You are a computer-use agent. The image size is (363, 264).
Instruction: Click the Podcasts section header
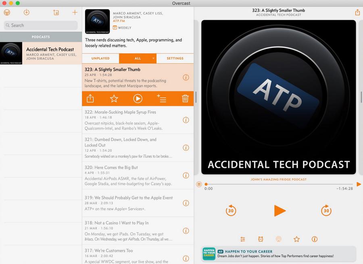[x=41, y=37]
